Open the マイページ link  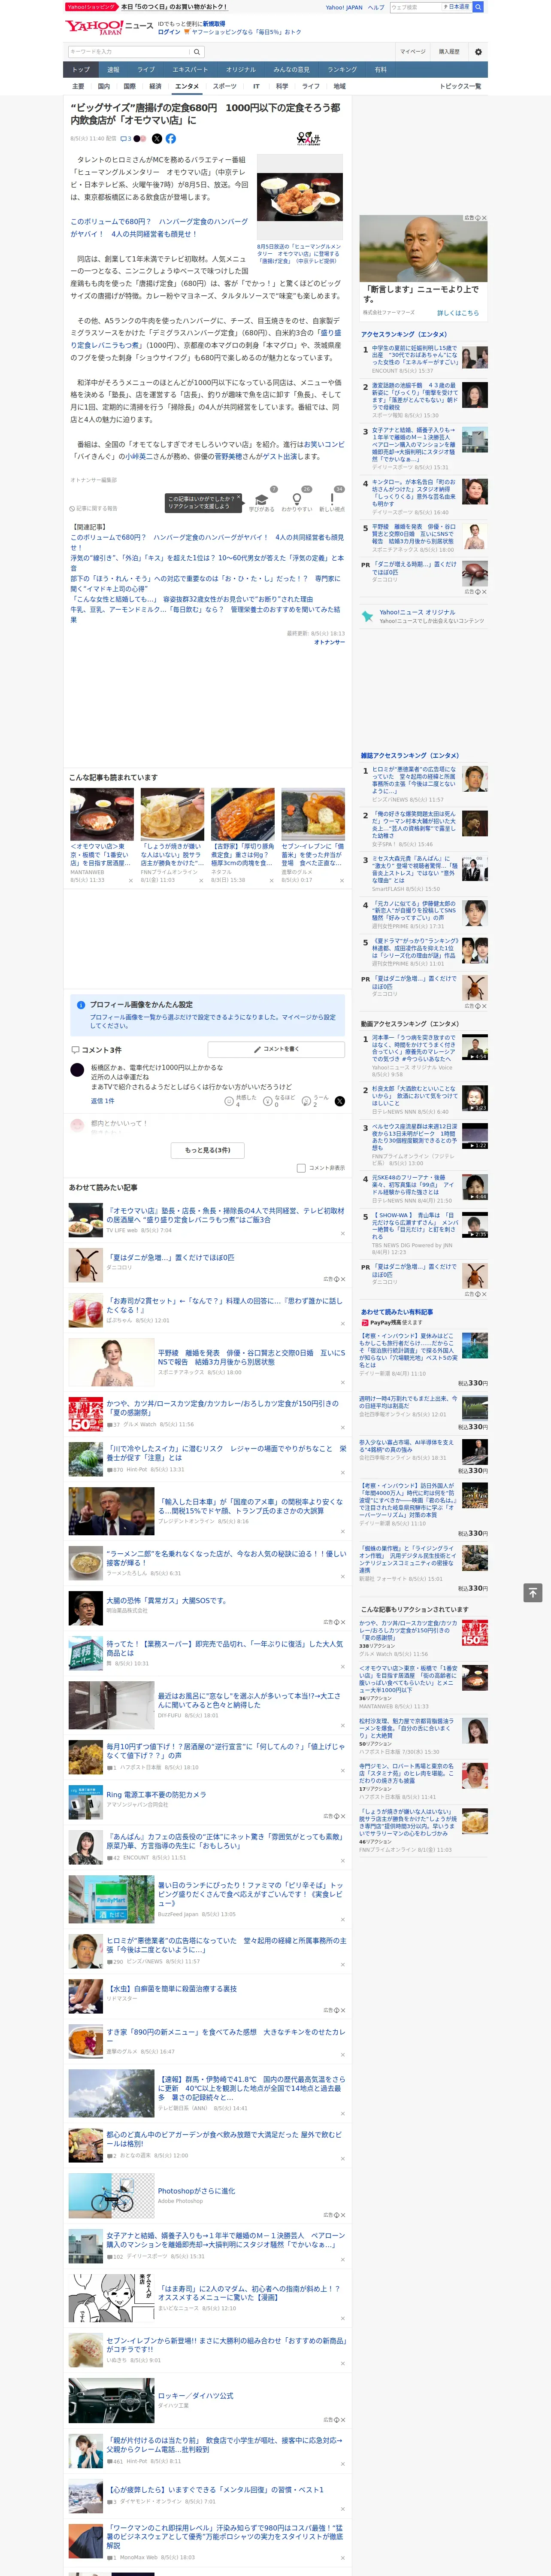tap(413, 52)
